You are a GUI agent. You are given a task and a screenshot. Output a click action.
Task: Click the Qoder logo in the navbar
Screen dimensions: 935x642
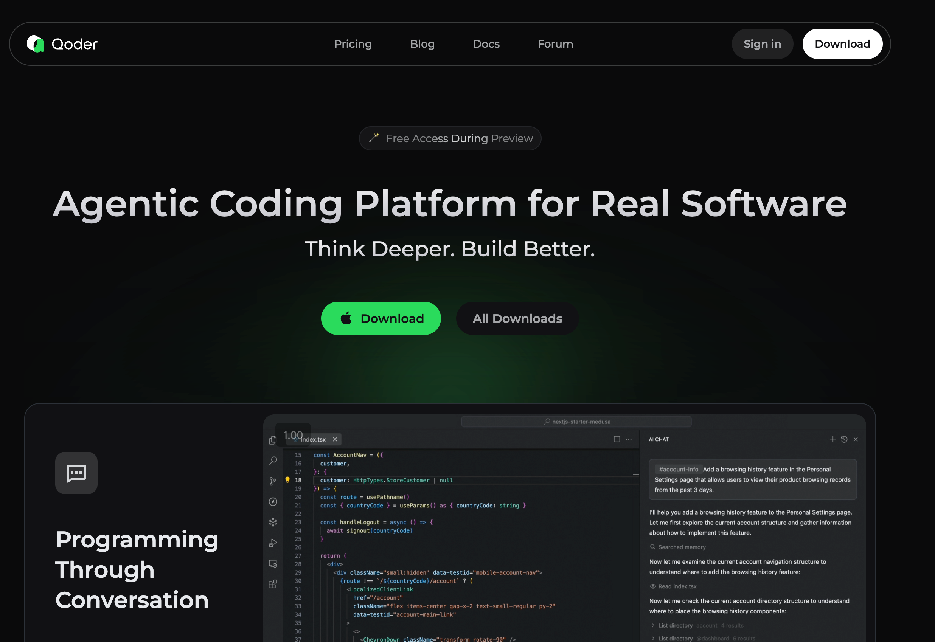tap(62, 44)
